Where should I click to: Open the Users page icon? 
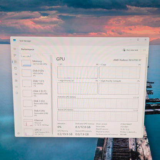(16, 81)
